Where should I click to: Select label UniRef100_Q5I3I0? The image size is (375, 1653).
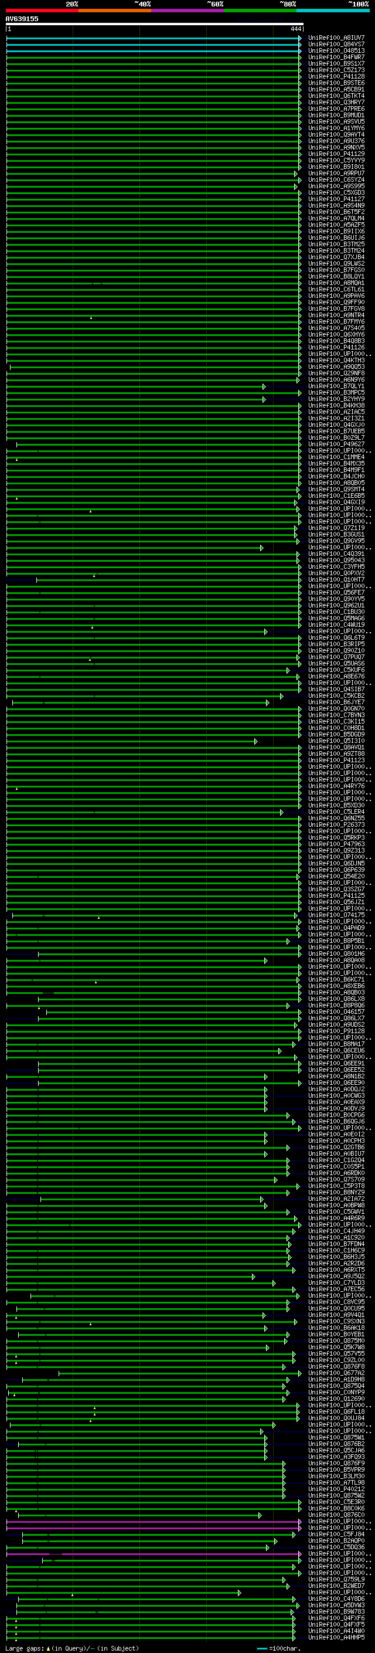336,741
